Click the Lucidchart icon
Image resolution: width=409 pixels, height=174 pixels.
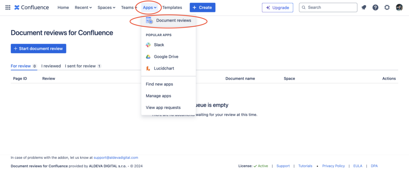(148, 68)
